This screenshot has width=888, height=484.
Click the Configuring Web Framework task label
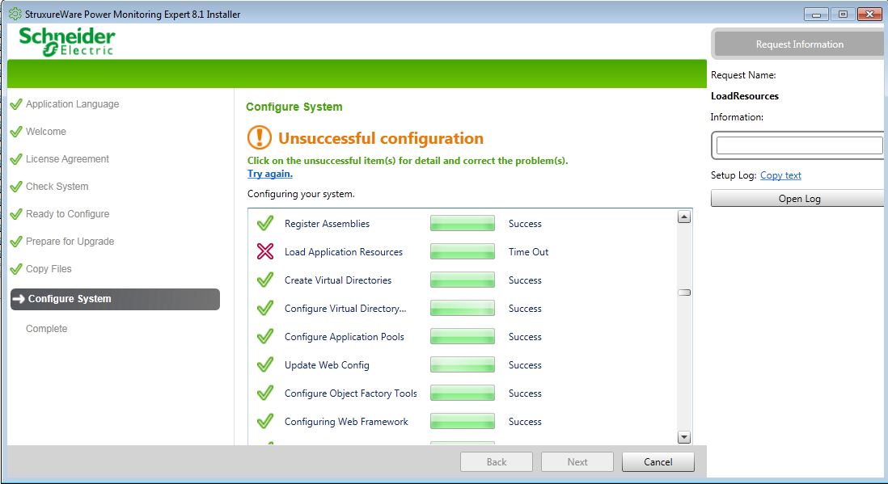(x=346, y=422)
